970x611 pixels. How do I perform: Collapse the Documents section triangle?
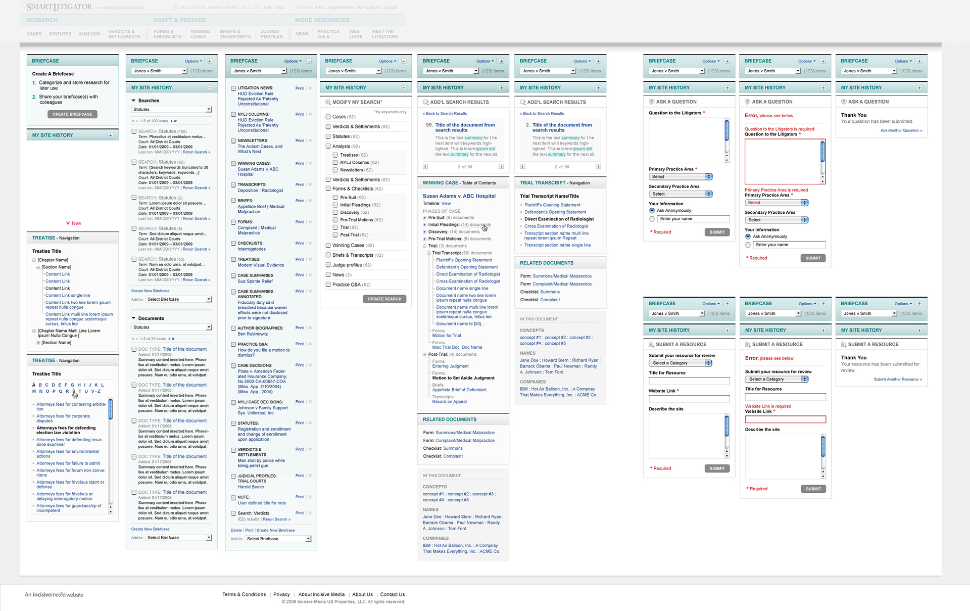click(134, 318)
